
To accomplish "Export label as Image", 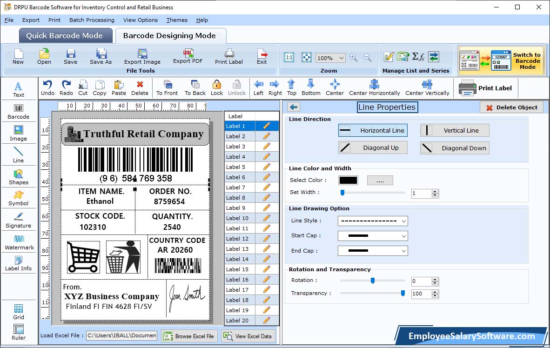I will tap(142, 57).
